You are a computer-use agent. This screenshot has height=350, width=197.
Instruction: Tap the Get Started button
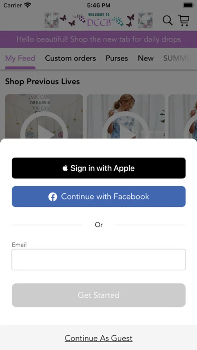[99, 295]
